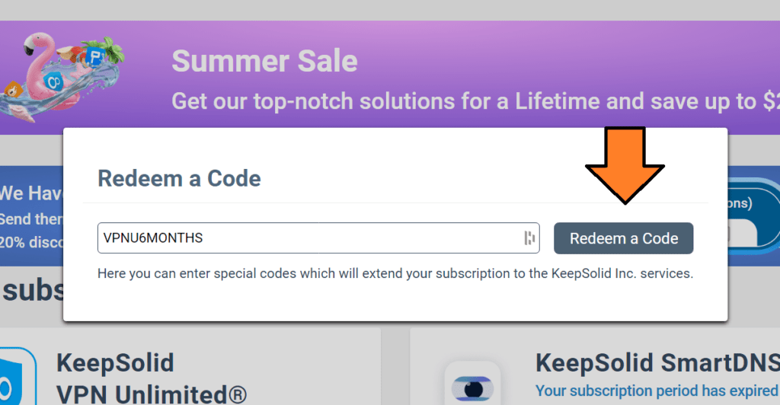
Task: Click the KeepSolid SmartDNS product card
Action: click(595, 366)
